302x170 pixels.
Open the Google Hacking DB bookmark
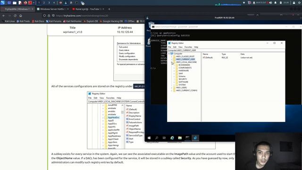[x=111, y=21]
